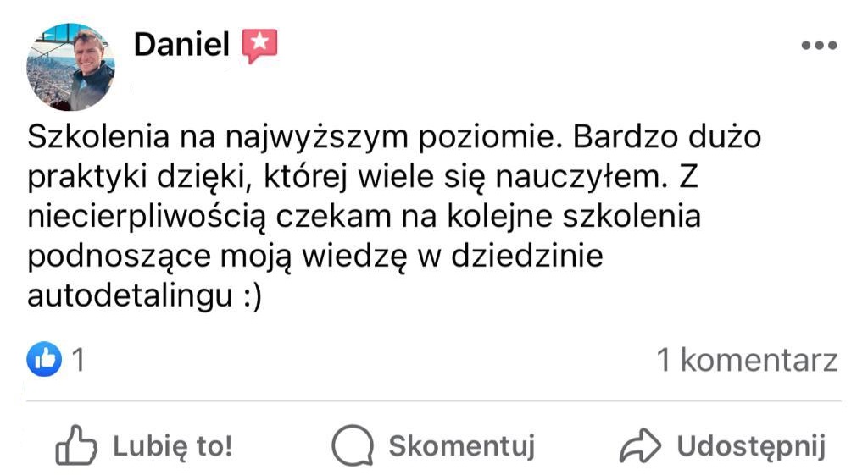
Task: Click the comment speech bubble icon
Action: [352, 446]
